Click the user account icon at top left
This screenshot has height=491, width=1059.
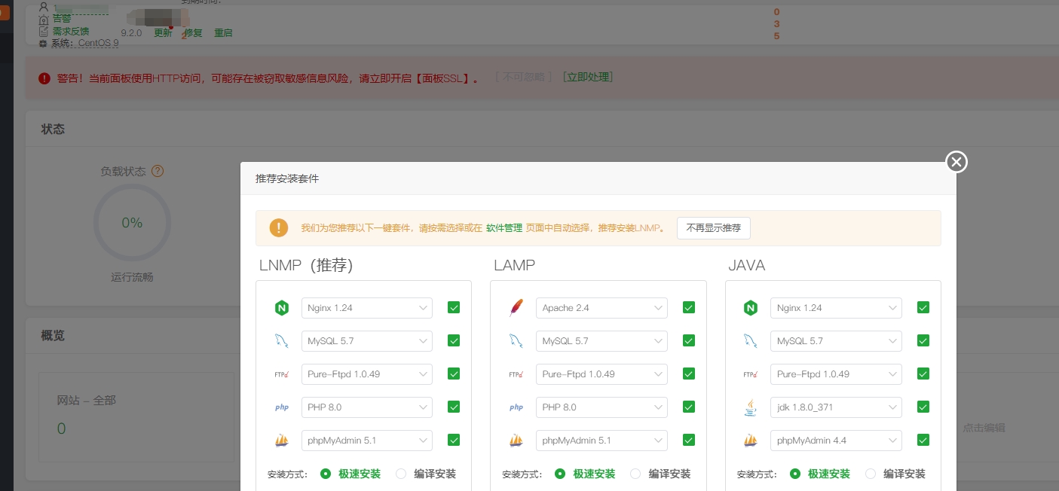click(43, 7)
